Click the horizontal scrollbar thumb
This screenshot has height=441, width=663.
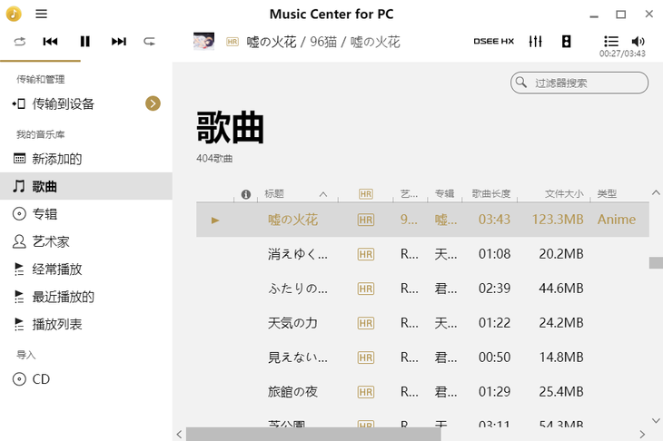313,435
